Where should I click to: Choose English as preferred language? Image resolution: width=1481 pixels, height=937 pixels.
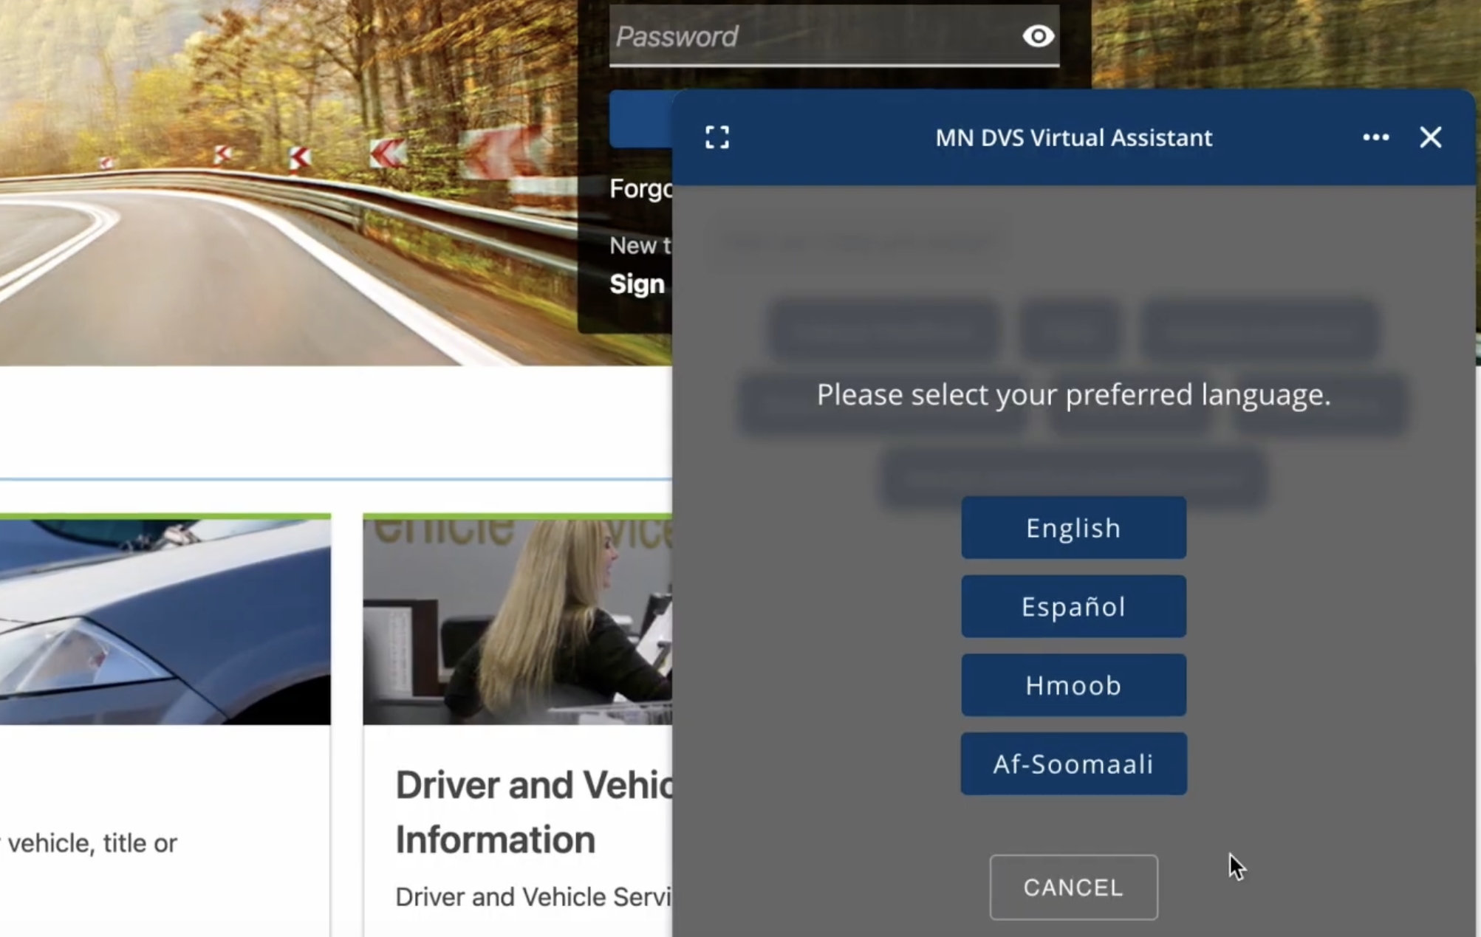click(x=1073, y=528)
